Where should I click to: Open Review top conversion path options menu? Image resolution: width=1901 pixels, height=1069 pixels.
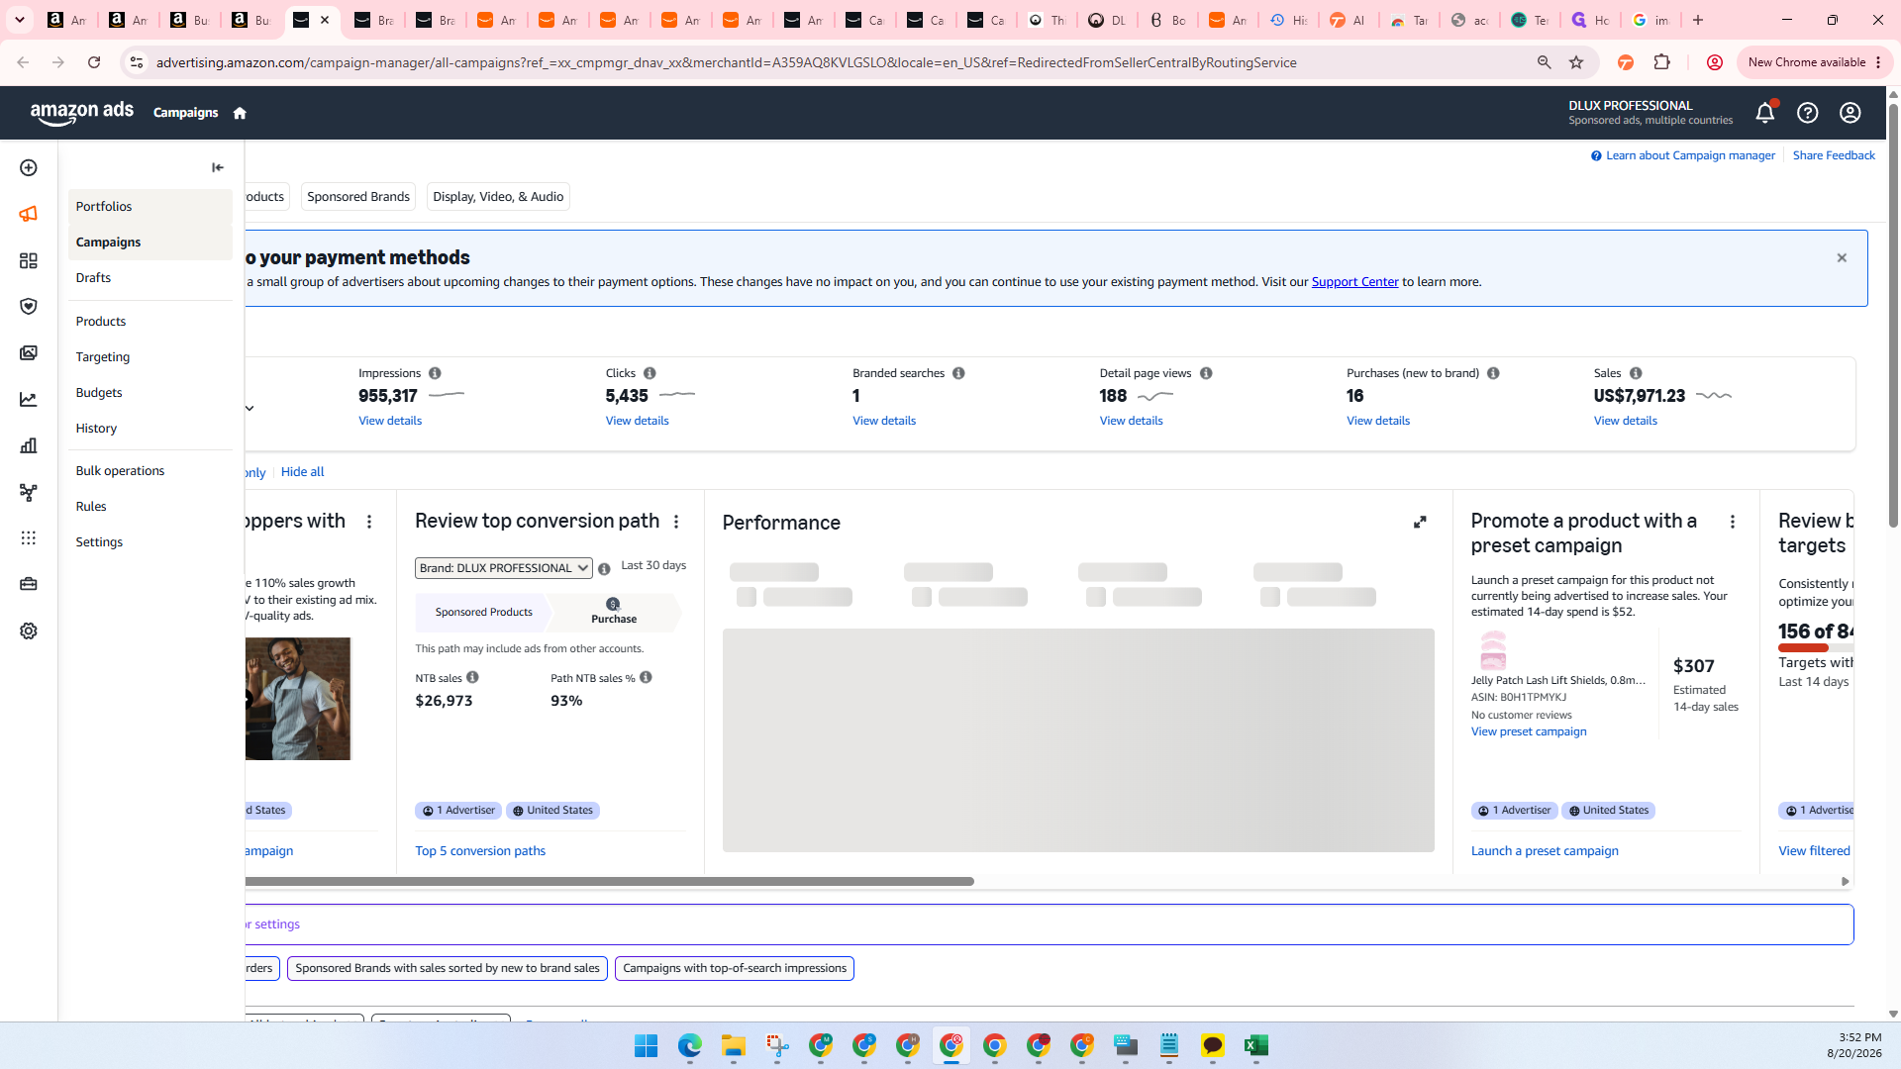point(676,522)
